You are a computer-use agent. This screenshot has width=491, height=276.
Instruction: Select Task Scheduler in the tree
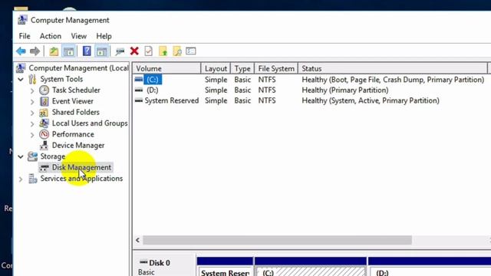coord(76,90)
